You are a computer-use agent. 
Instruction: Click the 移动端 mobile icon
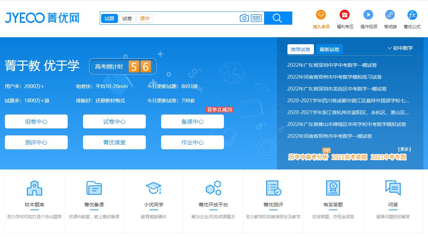(390, 15)
